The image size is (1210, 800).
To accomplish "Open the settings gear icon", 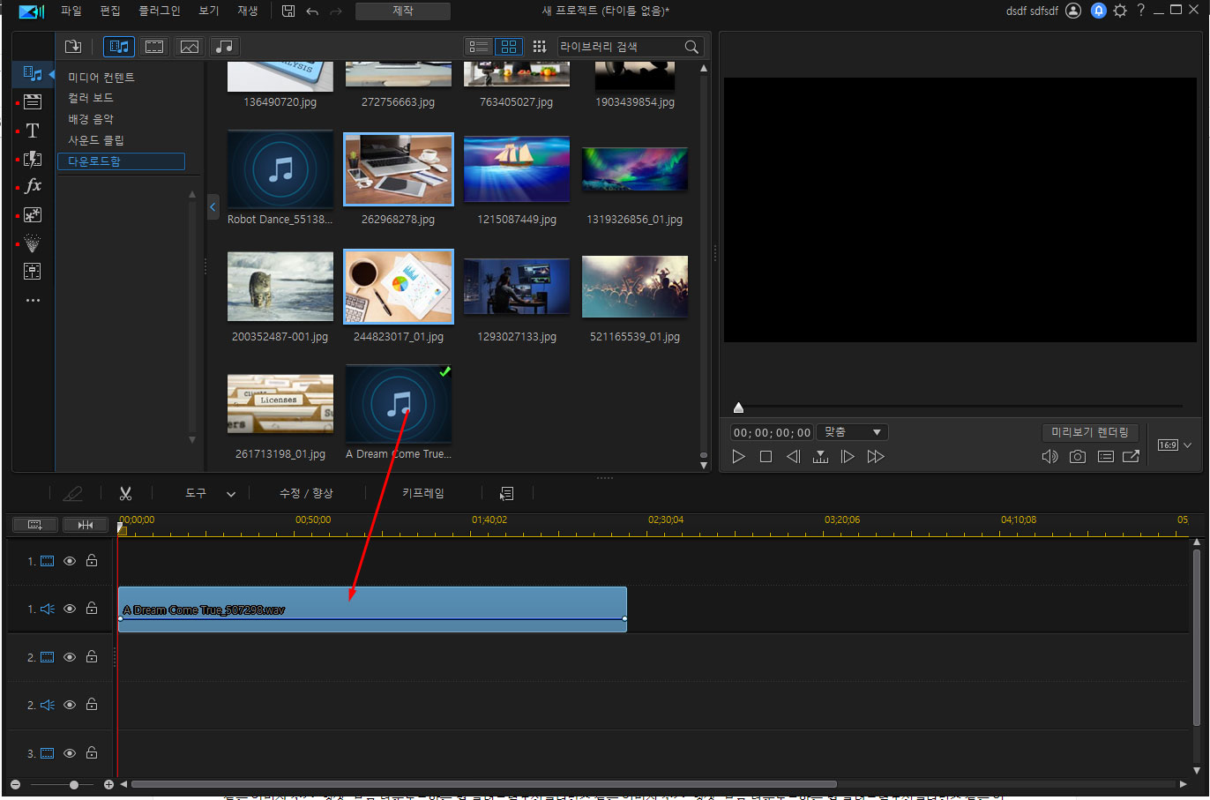I will point(1120,11).
